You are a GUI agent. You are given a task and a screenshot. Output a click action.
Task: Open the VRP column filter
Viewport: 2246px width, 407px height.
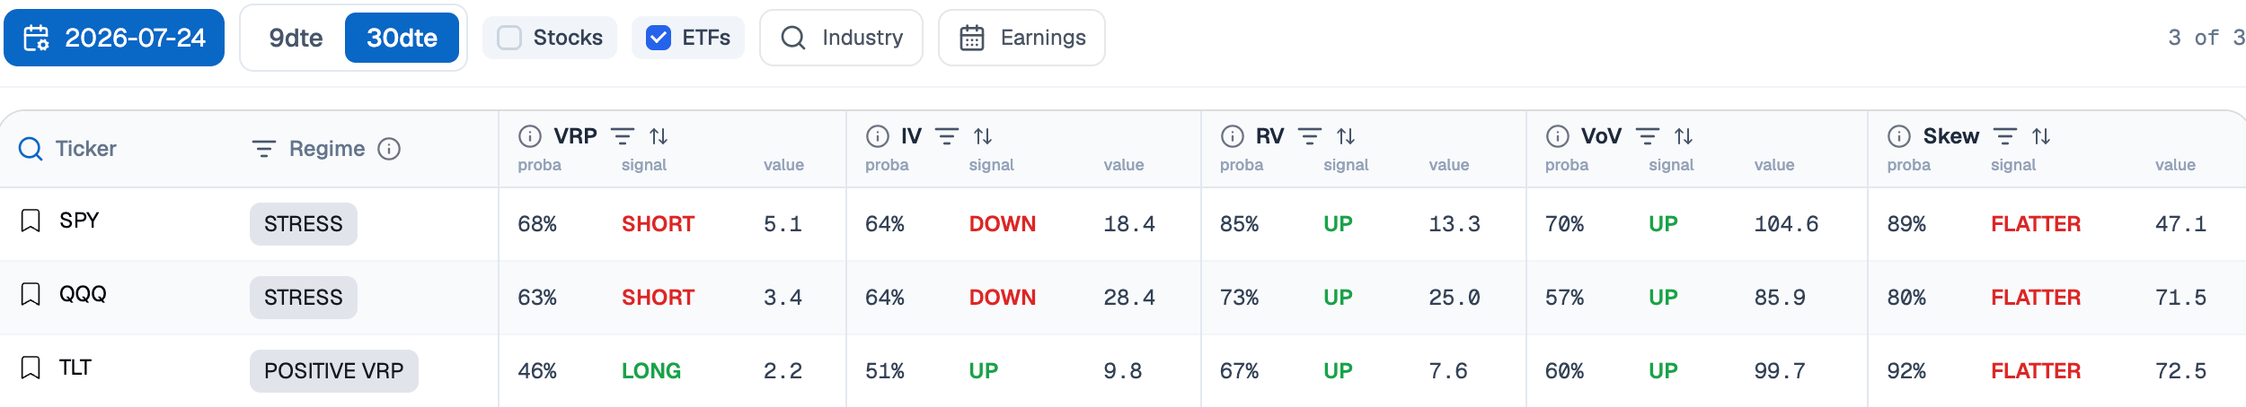coord(623,136)
